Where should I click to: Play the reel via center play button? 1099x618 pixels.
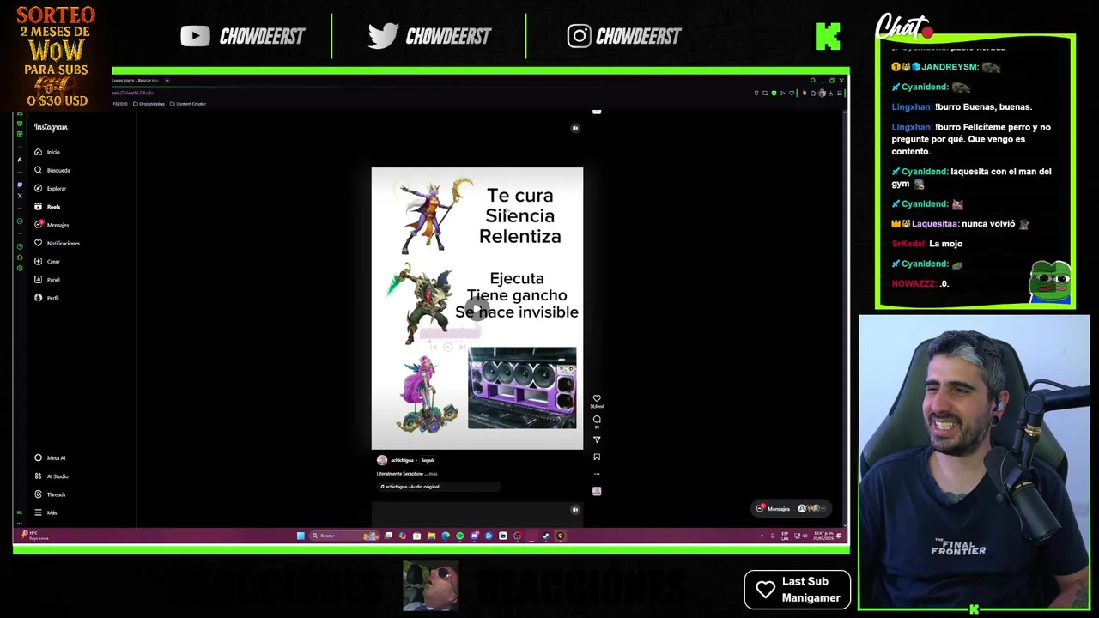coord(477,309)
